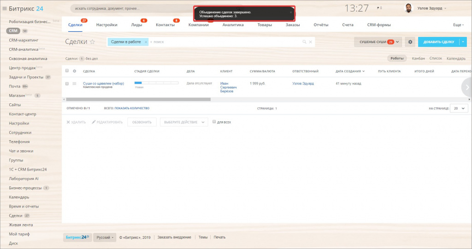Change rows per page dropdown 20
Viewport: 472px width, 249px height.
(x=459, y=108)
